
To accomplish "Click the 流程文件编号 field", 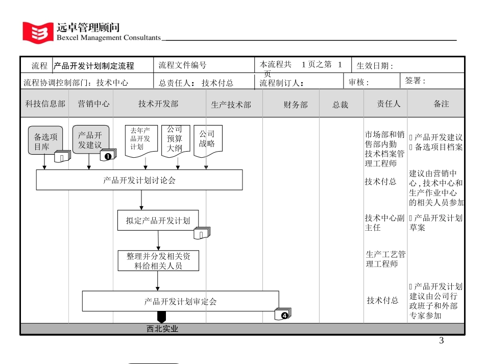I will point(204,65).
